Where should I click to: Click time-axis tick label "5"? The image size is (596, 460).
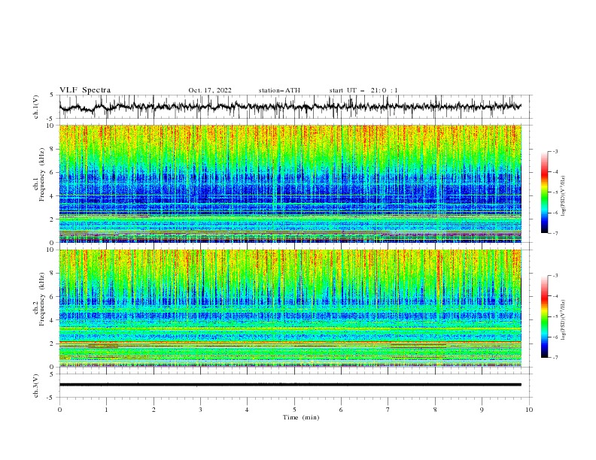click(294, 410)
